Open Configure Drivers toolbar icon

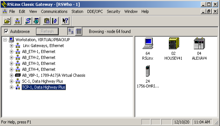[28, 21]
